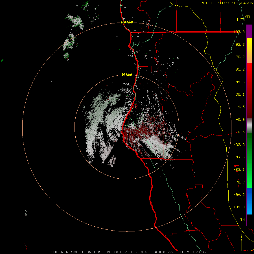Select the 45.6 scale value
This screenshot has height=254, width=254.
[x=240, y=82]
